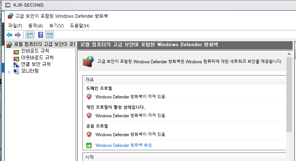Click the 모니터링 icon

coord(16,72)
